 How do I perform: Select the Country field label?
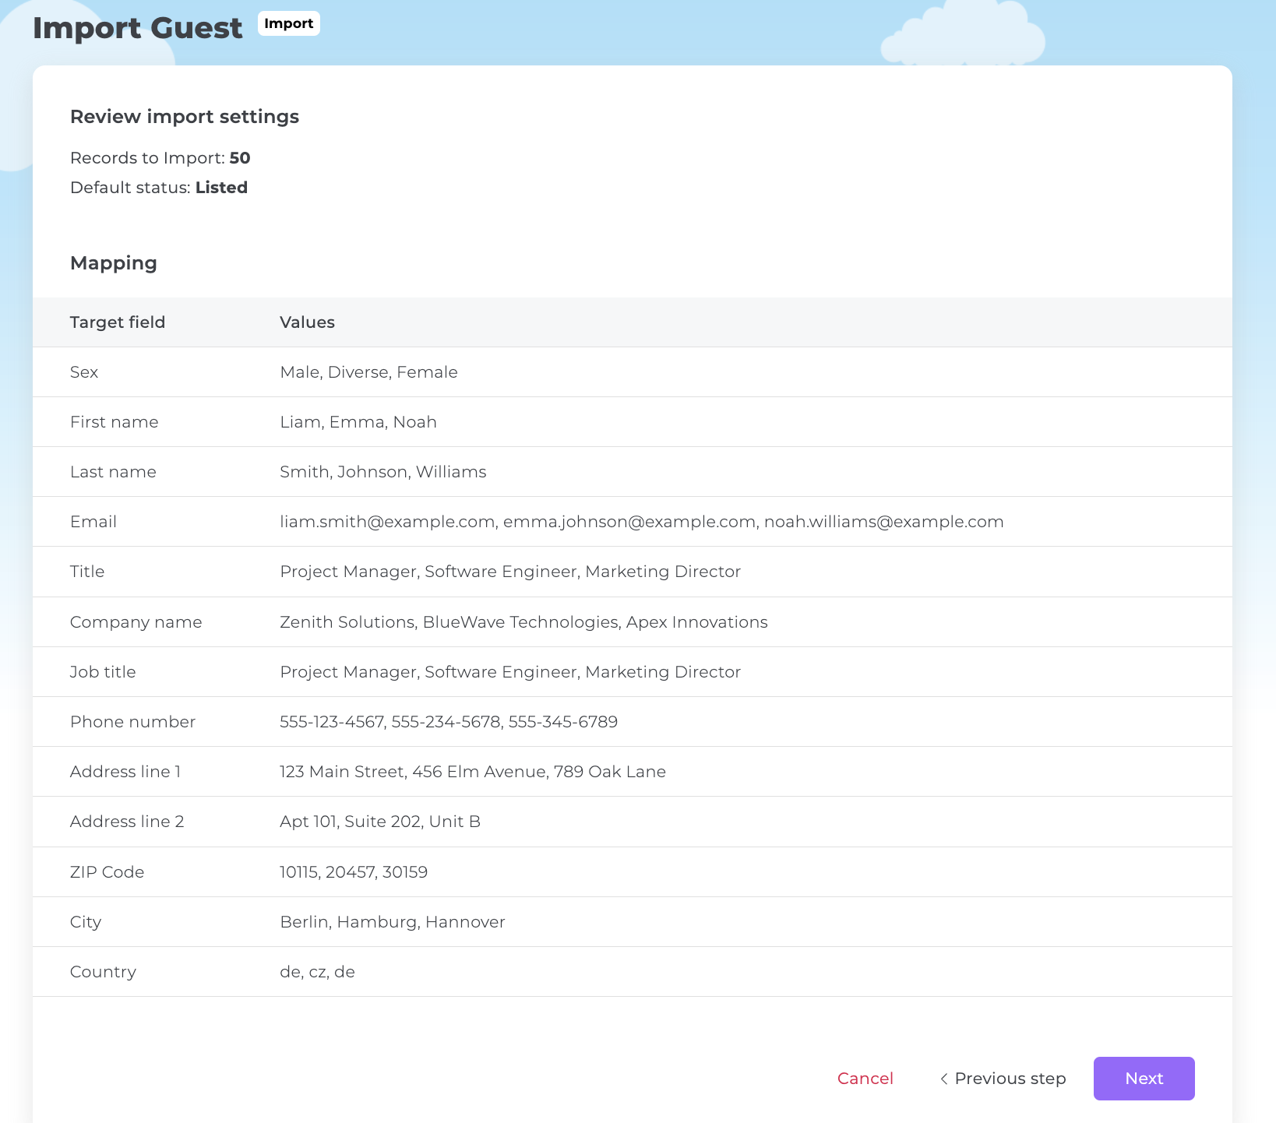coord(103,972)
